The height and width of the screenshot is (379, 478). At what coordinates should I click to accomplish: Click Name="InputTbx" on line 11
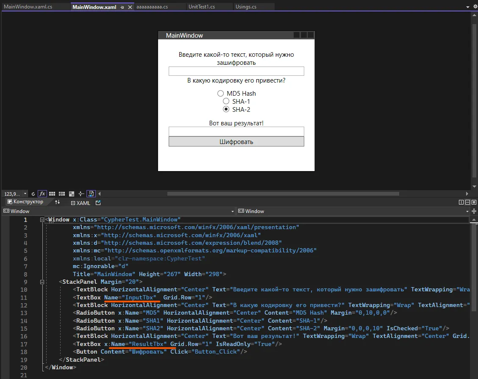point(130,297)
